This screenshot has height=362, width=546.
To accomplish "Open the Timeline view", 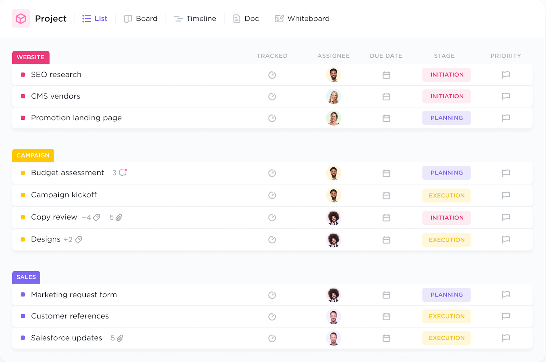I will tap(195, 18).
